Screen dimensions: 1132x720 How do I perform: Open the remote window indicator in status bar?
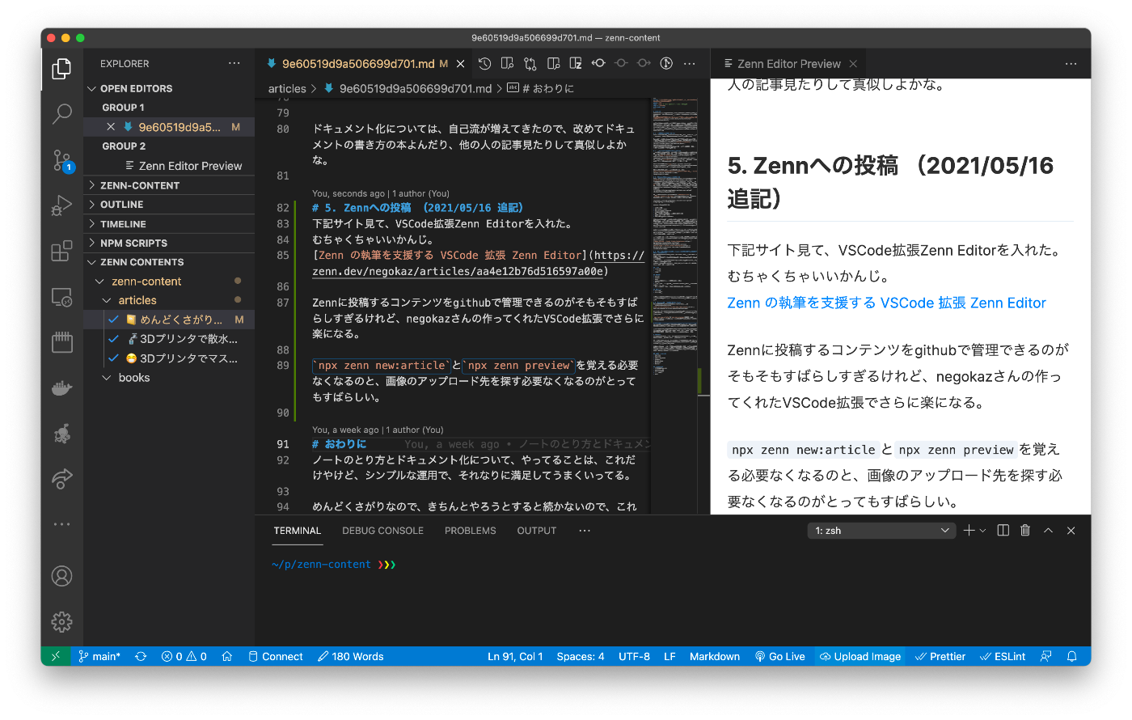point(56,656)
